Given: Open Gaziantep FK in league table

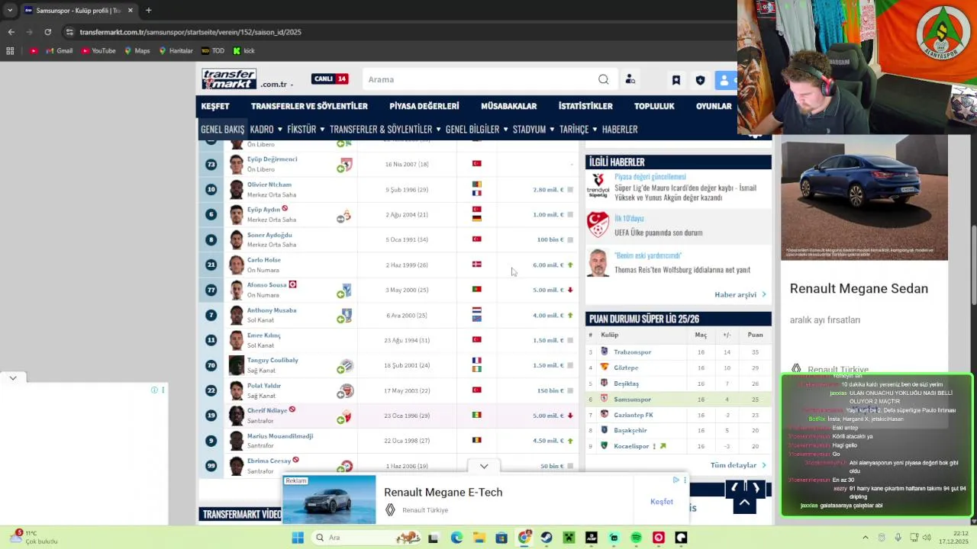Looking at the screenshot, I should click(634, 415).
